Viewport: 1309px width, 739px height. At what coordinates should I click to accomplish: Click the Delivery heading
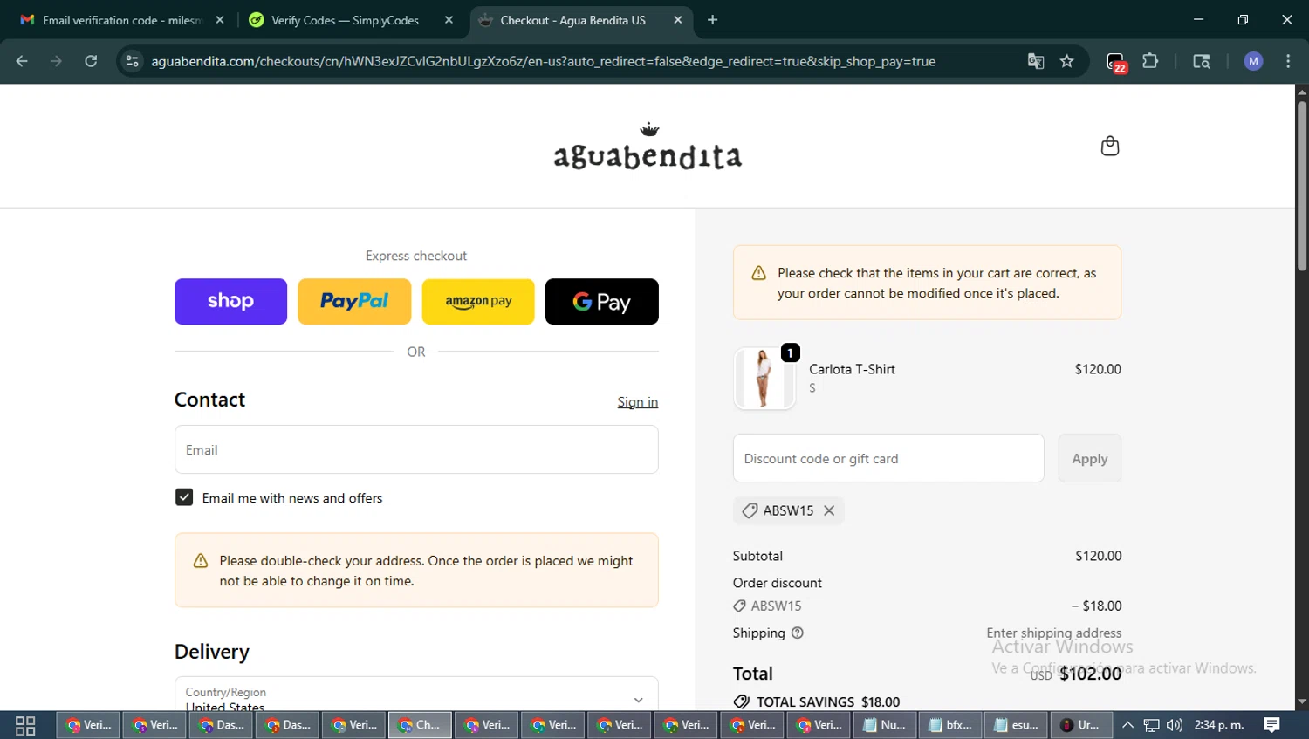pos(212,652)
